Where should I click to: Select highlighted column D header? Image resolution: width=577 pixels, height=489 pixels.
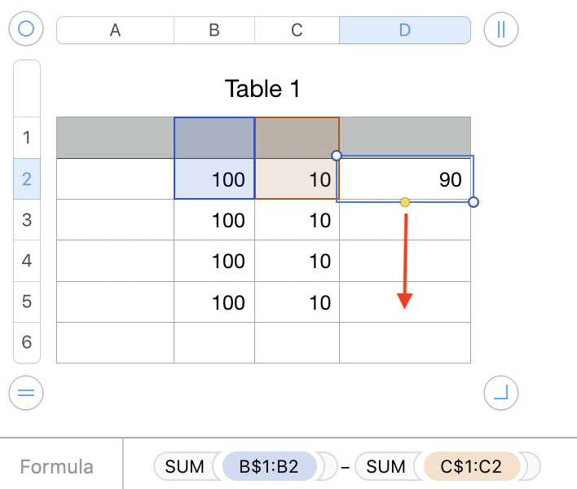(404, 30)
